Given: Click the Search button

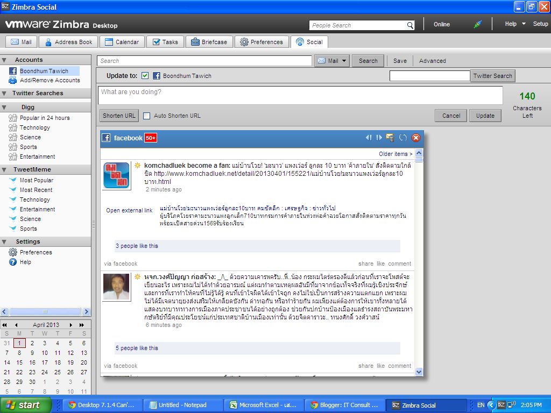Looking at the screenshot, I should 368,61.
